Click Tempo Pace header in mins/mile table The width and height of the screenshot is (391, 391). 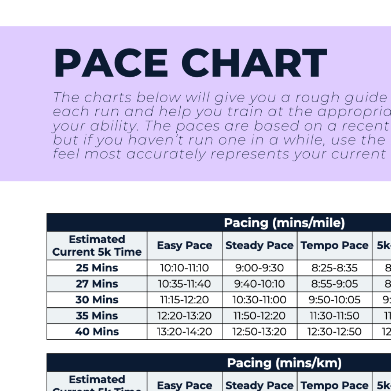tap(334, 246)
